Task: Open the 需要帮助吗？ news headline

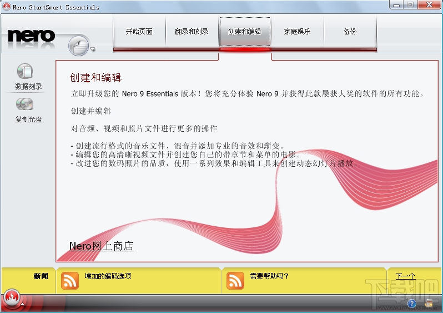Action: coord(269,276)
